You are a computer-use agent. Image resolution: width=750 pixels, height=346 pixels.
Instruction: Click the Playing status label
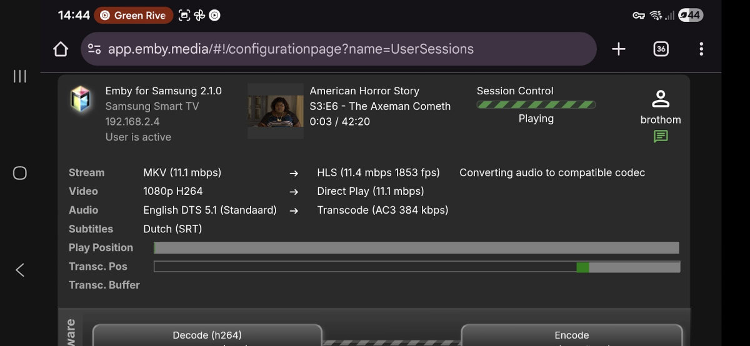(x=536, y=119)
